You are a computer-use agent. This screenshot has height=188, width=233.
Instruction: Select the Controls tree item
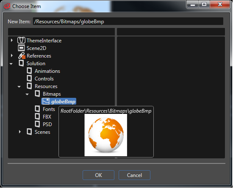(44, 79)
